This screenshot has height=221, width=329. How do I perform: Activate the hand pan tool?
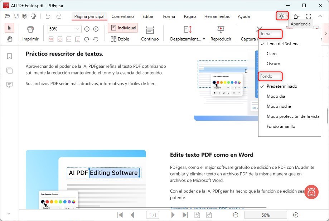(x=9, y=39)
